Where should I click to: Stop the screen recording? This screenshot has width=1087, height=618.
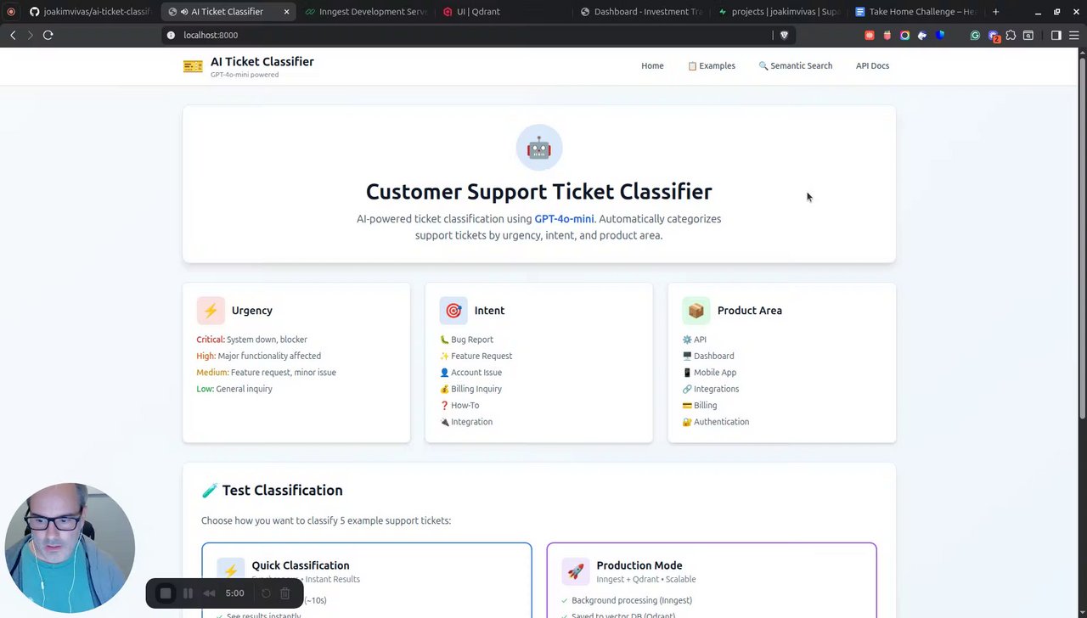(166, 593)
